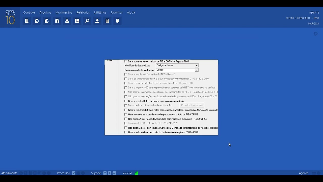Open the Ajuda menu
The width and height of the screenshot is (323, 182).
point(131,12)
